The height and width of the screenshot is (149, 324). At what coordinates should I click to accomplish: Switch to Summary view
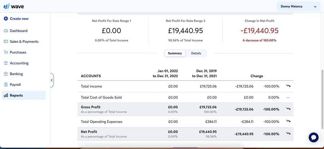[x=175, y=53]
